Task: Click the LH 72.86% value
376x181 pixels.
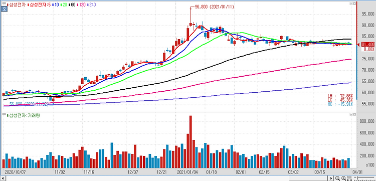Action: coord(340,95)
